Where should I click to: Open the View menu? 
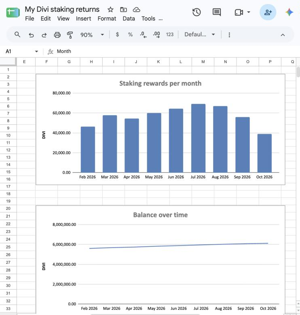[63, 19]
